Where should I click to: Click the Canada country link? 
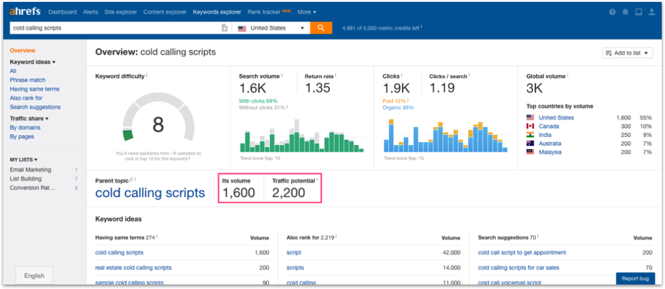pyautogui.click(x=549, y=126)
